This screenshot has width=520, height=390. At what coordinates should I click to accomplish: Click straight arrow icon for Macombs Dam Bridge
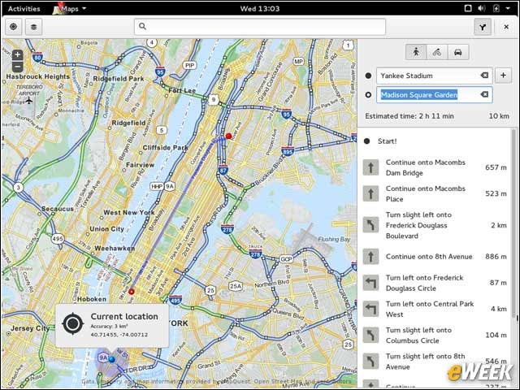pos(370,167)
